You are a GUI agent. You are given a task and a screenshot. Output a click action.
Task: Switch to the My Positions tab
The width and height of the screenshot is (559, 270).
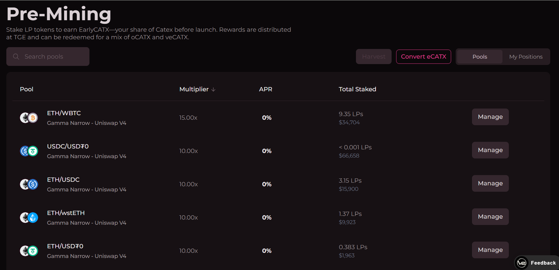coord(525,57)
